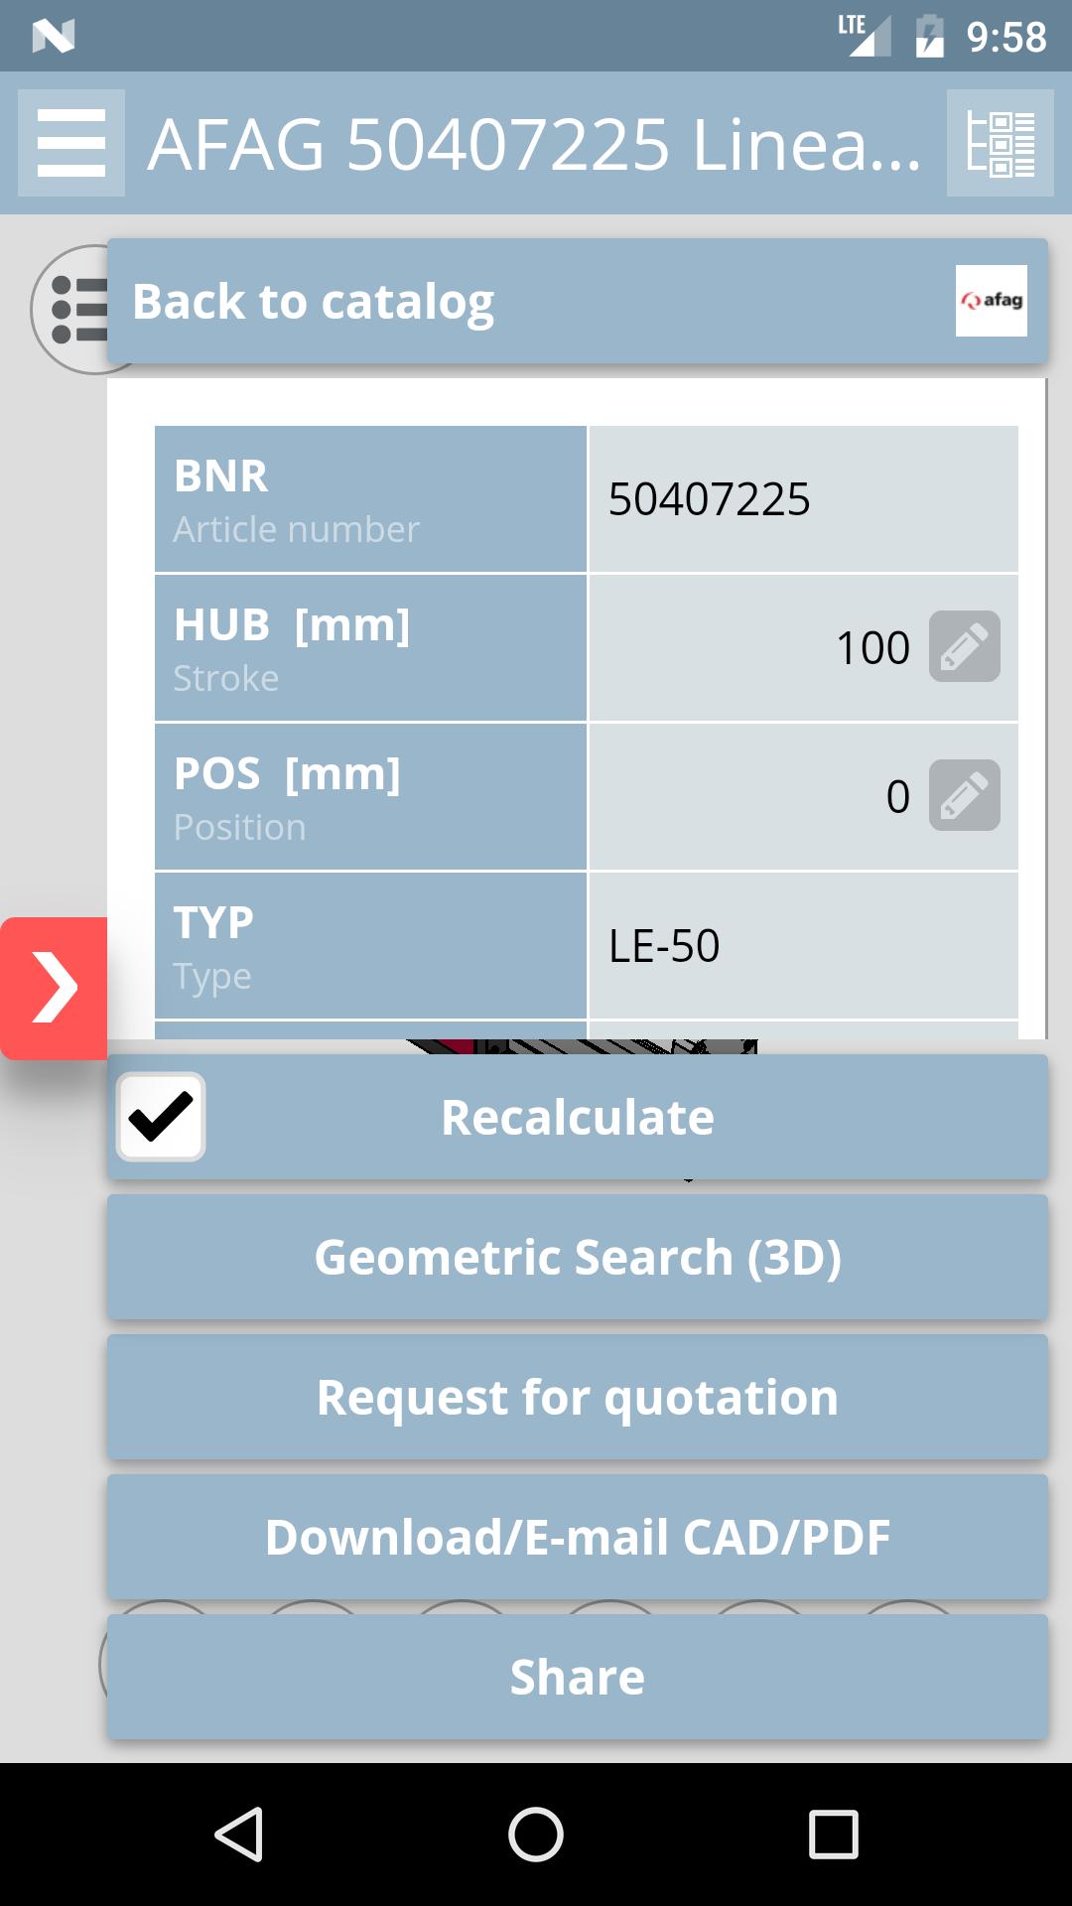Edit the HUB stroke value
Viewport: 1072px width, 1906px height.
[x=964, y=647]
